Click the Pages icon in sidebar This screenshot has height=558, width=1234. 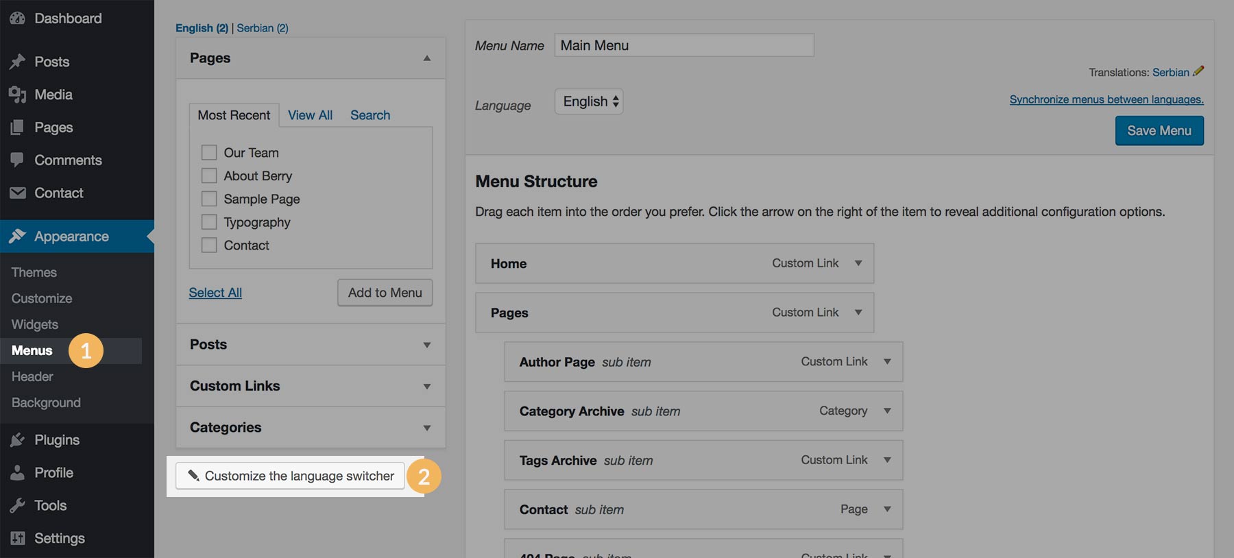[x=17, y=128]
